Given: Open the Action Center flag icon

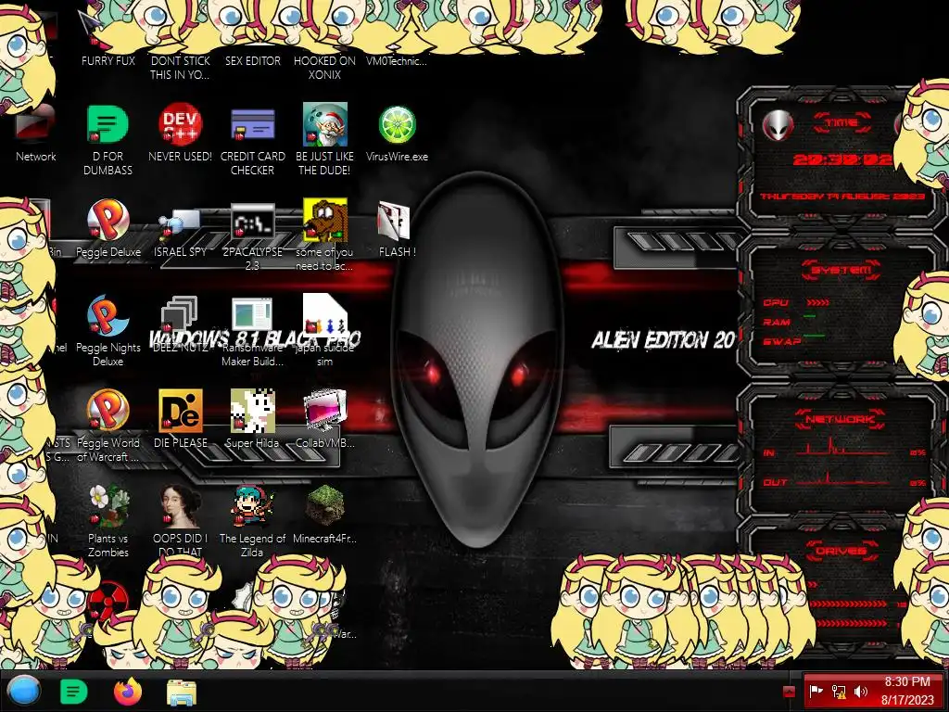Looking at the screenshot, I should pyautogui.click(x=816, y=692).
